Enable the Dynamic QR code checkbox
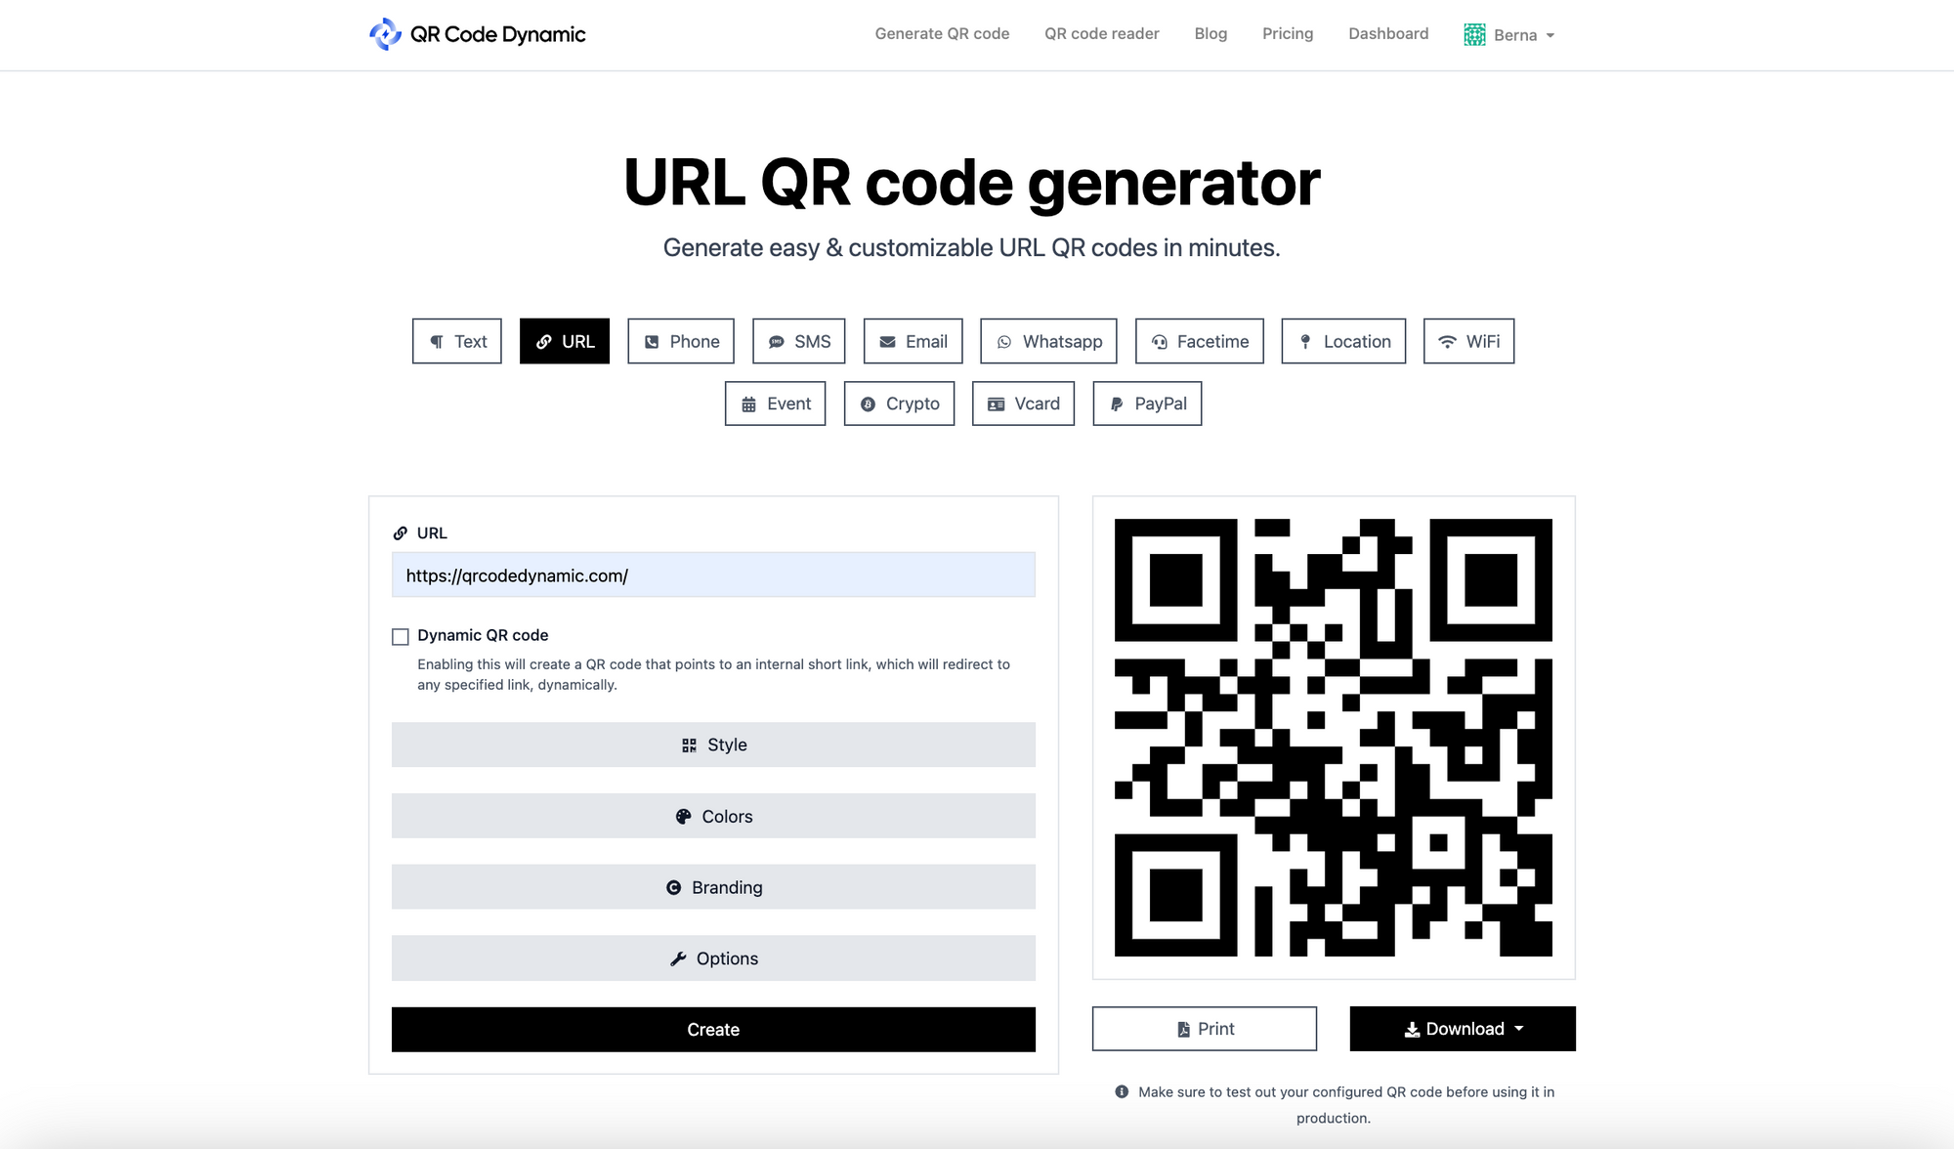Screen dimensions: 1954x1149 pos(400,635)
